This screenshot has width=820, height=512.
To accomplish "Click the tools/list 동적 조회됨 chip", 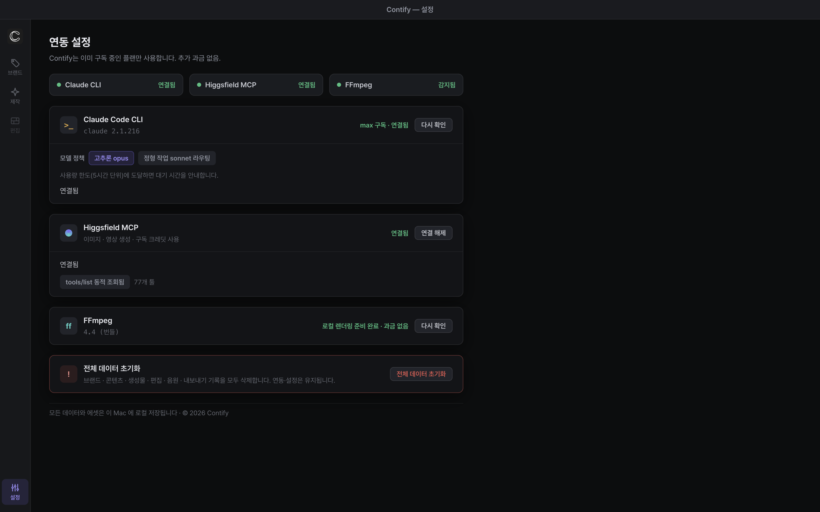I will 95,282.
